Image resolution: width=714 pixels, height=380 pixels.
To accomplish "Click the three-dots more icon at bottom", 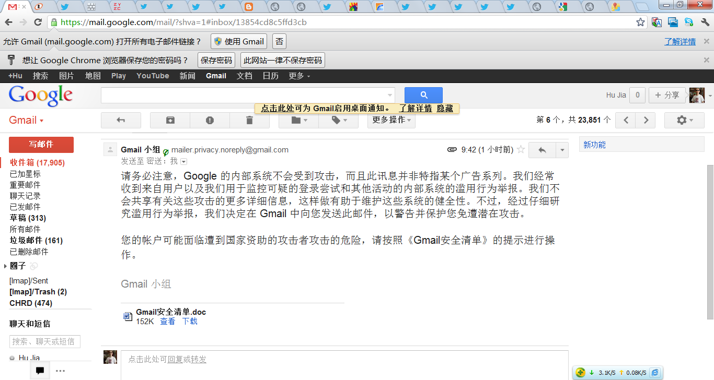I will [60, 371].
